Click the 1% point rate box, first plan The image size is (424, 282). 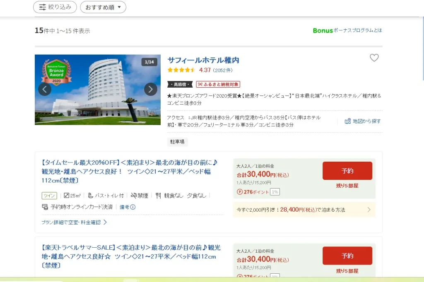point(275,192)
